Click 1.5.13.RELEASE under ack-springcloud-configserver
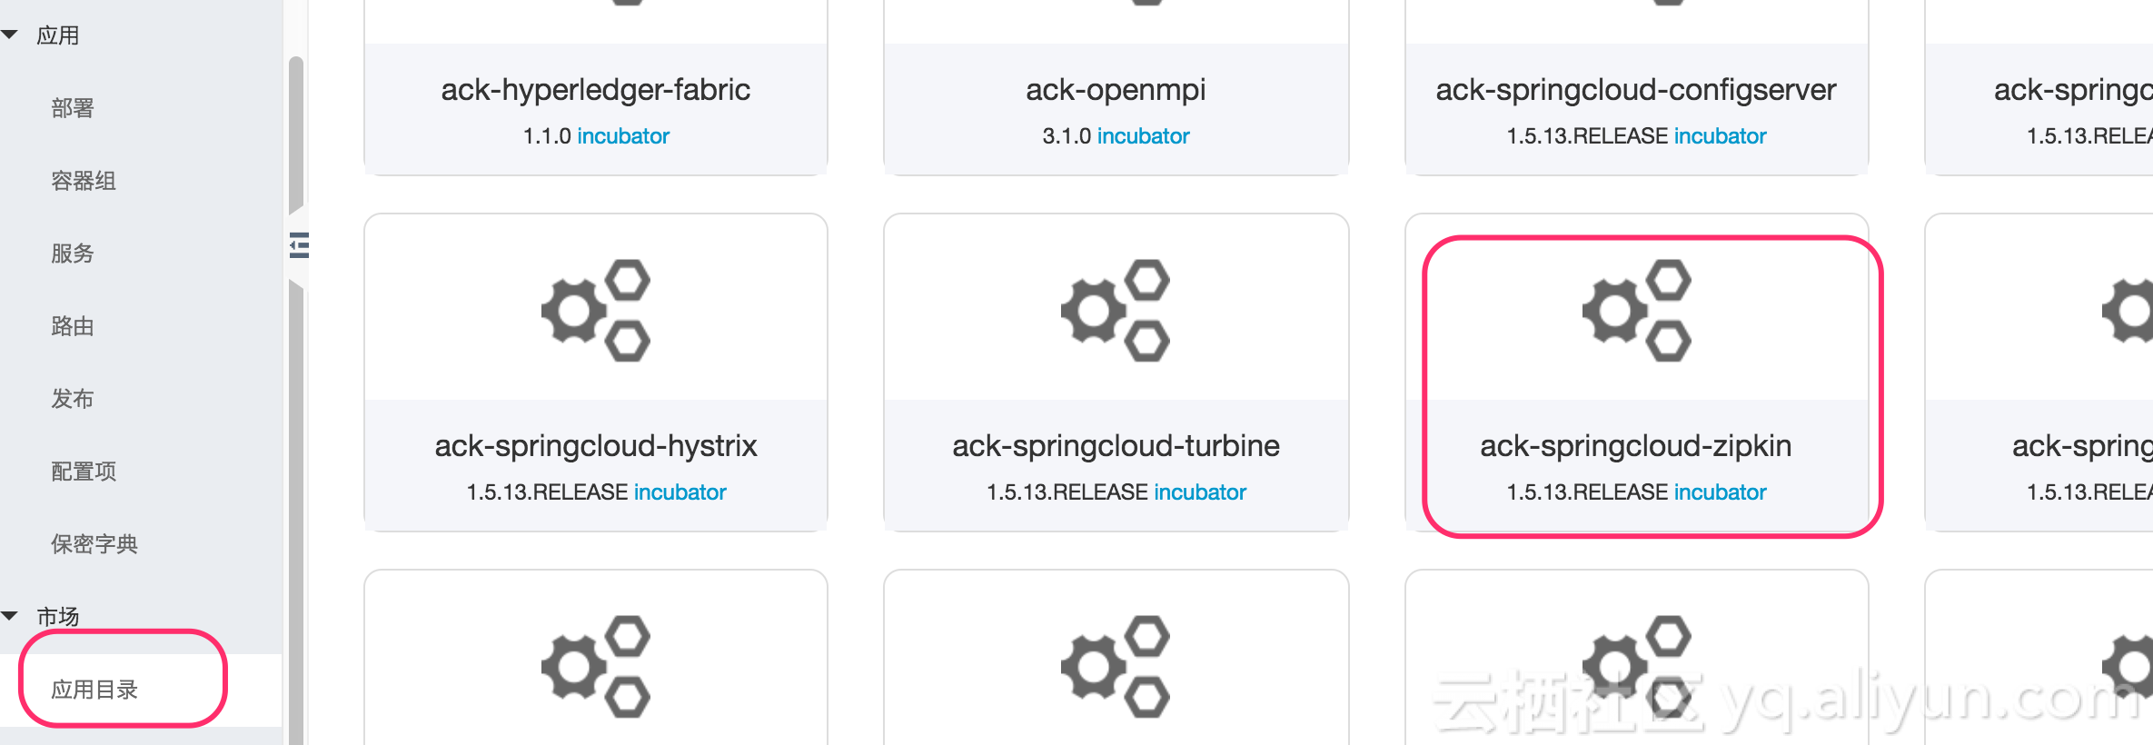 pos(1587,136)
